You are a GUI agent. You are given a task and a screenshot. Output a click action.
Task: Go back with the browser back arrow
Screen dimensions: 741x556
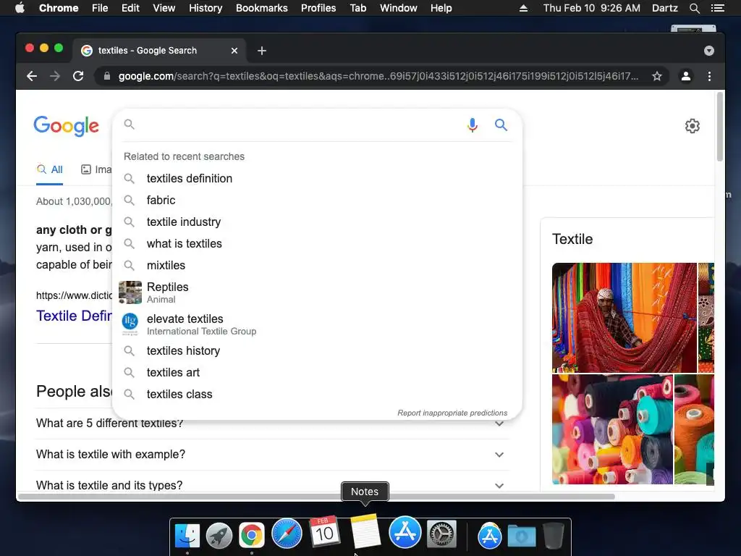[32, 76]
